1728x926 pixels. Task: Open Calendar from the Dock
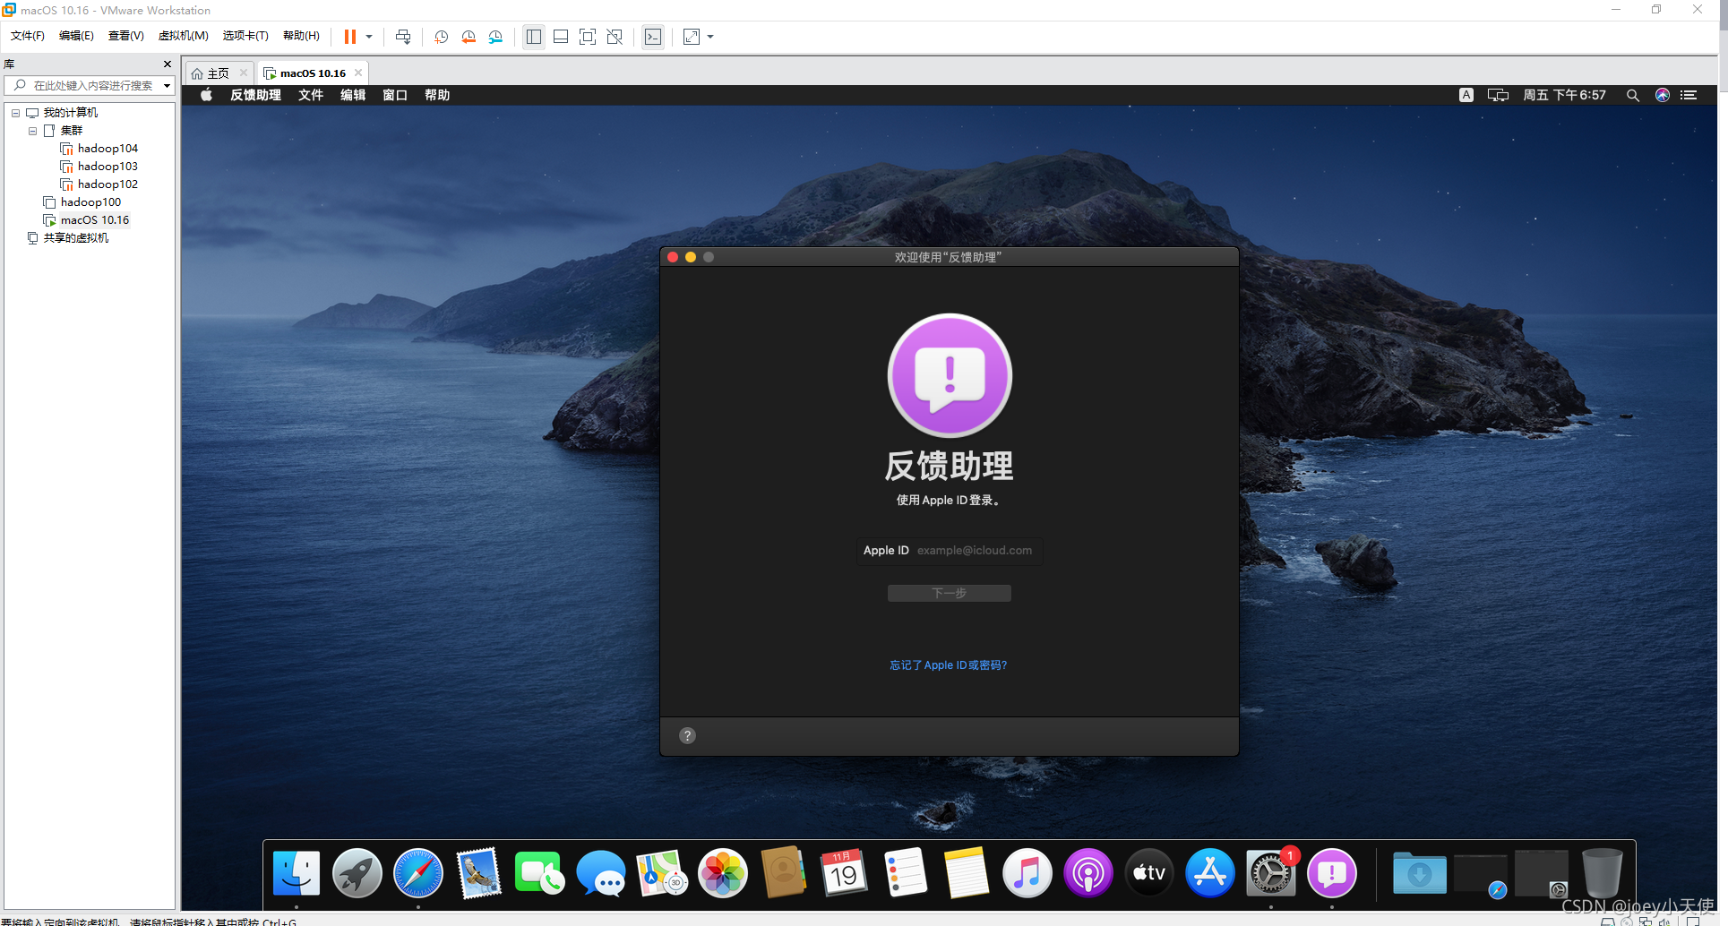point(845,873)
